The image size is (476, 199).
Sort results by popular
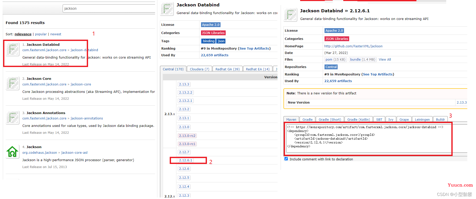tap(41, 34)
